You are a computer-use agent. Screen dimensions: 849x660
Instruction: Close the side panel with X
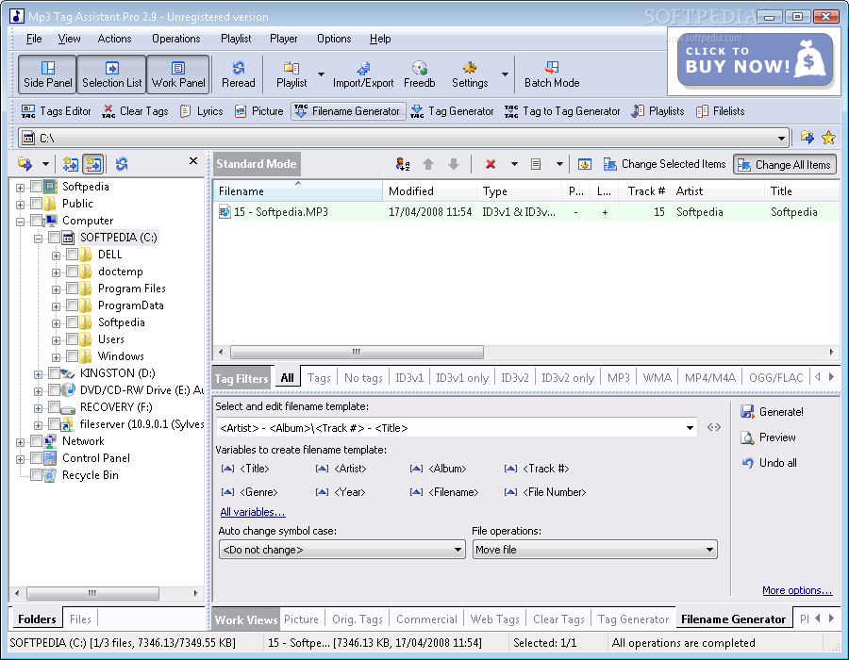[x=193, y=160]
